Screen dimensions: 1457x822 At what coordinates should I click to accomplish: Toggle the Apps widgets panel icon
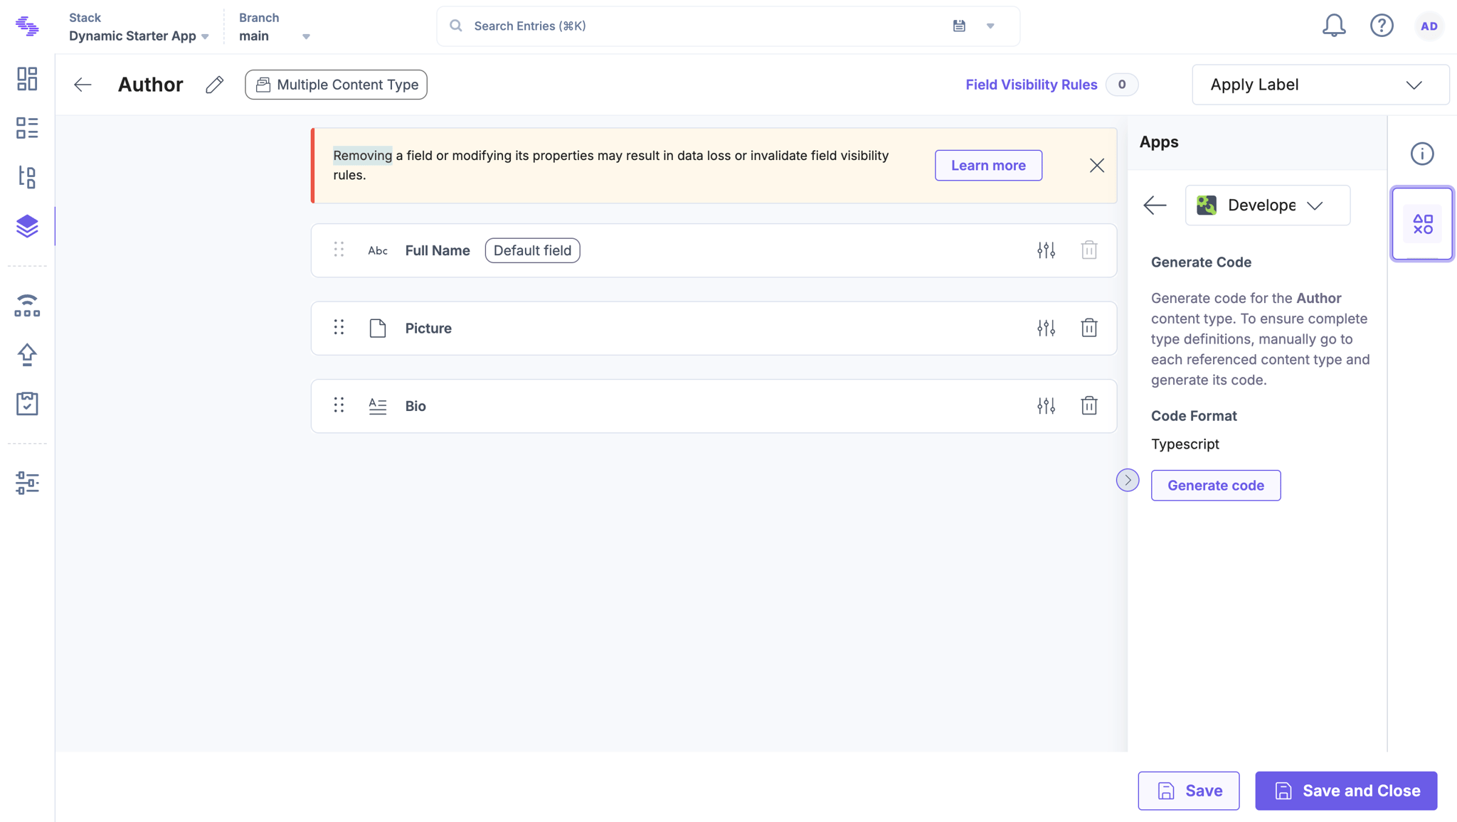pos(1422,224)
